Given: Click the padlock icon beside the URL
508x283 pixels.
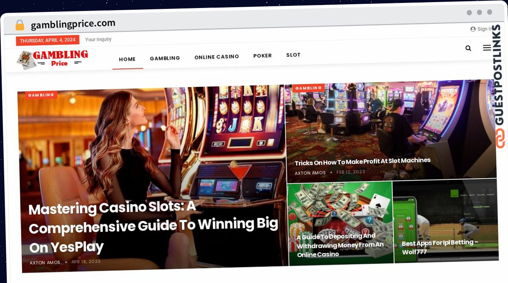Looking at the screenshot, I should 20,25.
